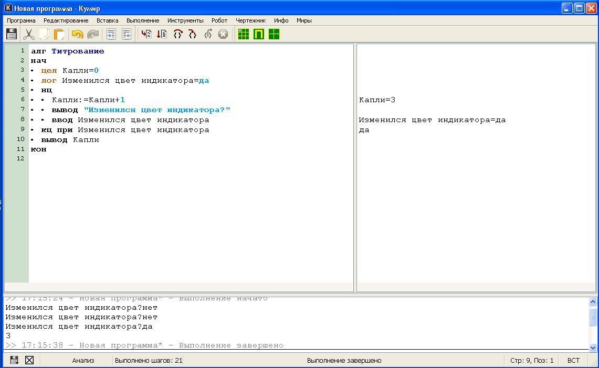
Task: Click the increase indent icon
Action: point(111,34)
